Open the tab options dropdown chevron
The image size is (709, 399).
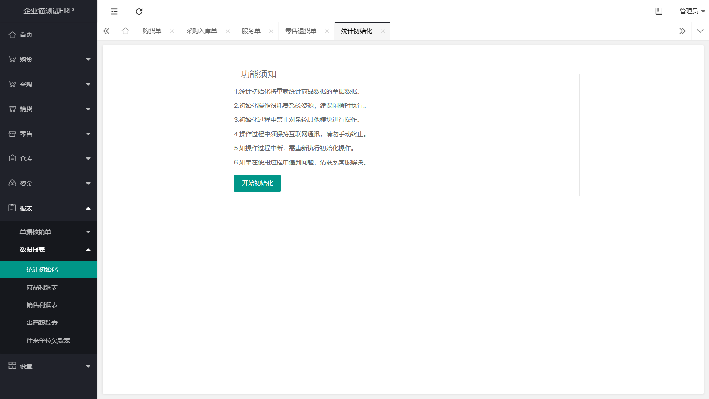pos(700,31)
